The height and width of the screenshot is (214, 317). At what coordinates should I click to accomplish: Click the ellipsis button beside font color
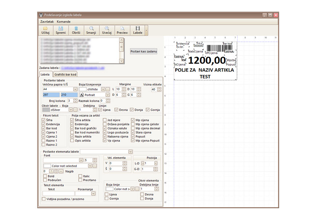pyautogui.click(x=95, y=166)
